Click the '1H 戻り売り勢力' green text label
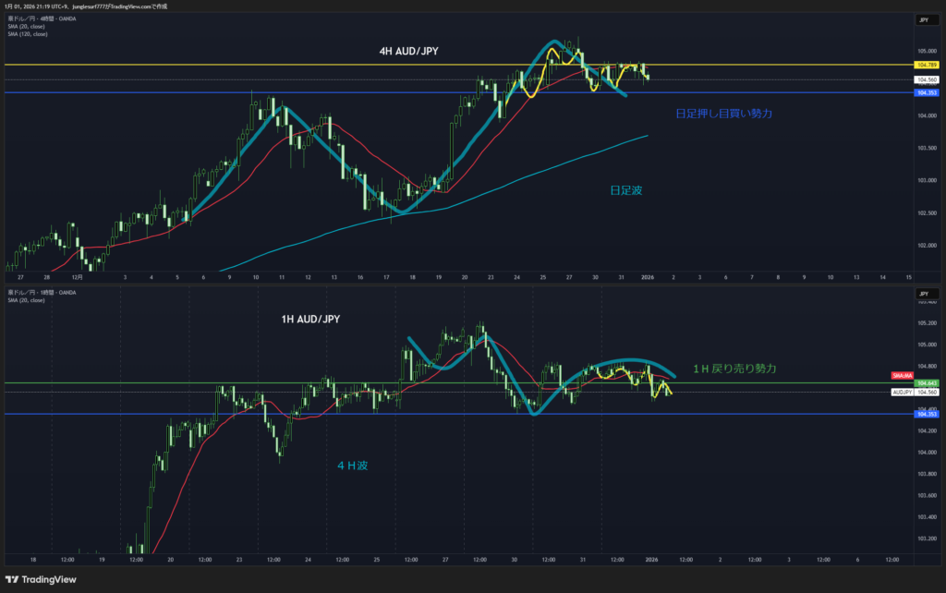Screen dimensions: 946x593 click(x=734, y=368)
